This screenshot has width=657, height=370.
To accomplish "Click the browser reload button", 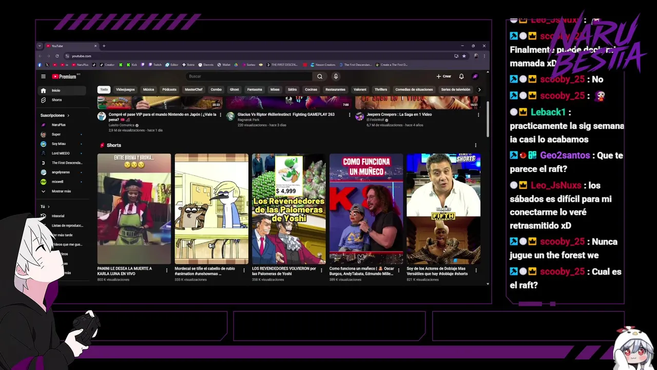I will [57, 55].
